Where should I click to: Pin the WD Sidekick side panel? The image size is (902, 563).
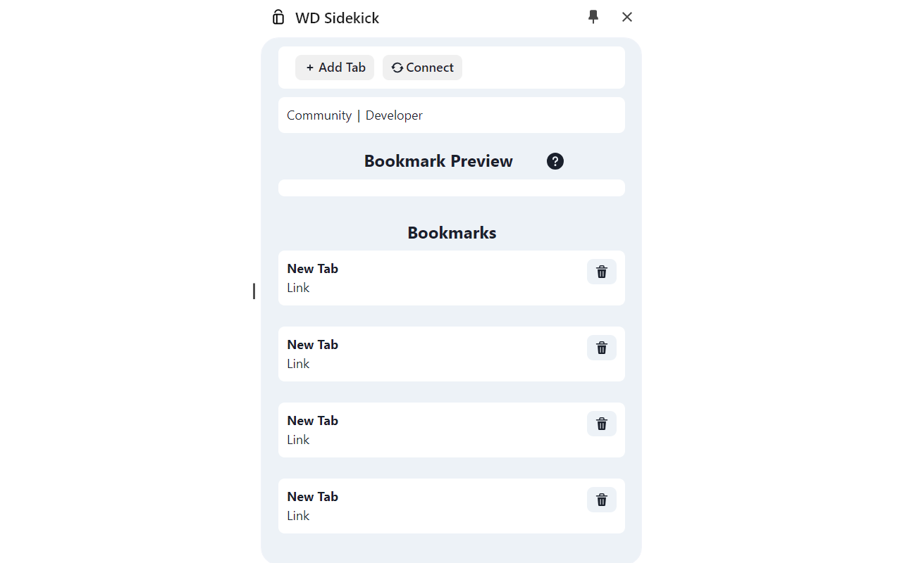593,17
